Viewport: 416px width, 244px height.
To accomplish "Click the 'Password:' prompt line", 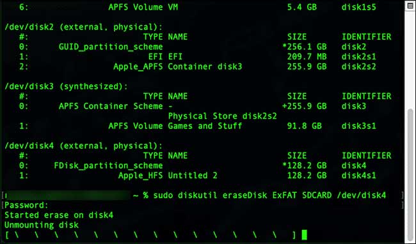I will [26, 205].
